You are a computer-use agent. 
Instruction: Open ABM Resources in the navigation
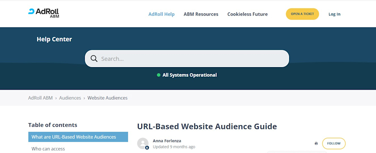pos(201,14)
